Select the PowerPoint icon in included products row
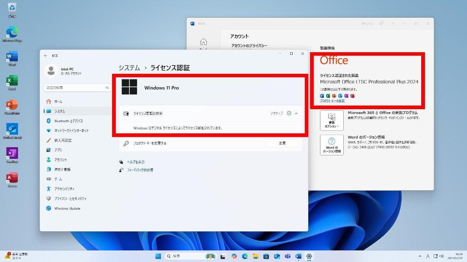 tap(334, 96)
